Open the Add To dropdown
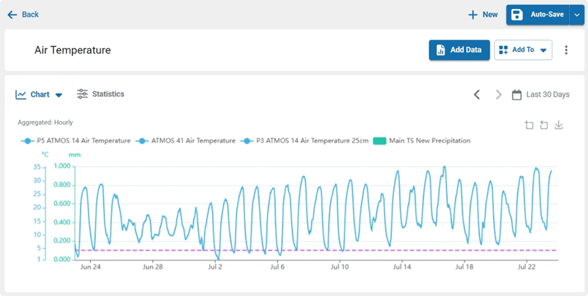 pos(523,50)
